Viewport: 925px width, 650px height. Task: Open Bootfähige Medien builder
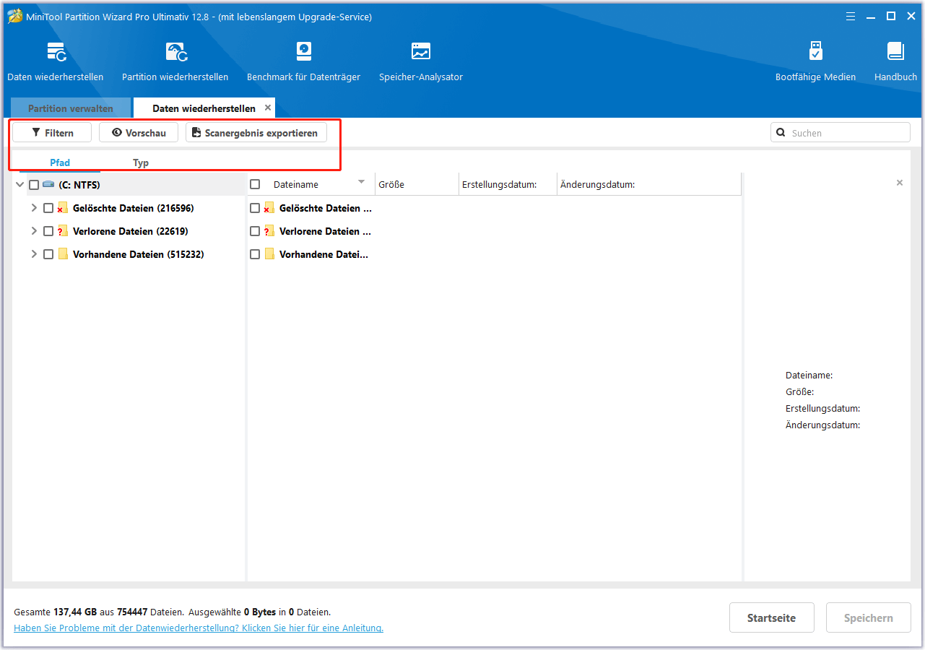click(815, 61)
